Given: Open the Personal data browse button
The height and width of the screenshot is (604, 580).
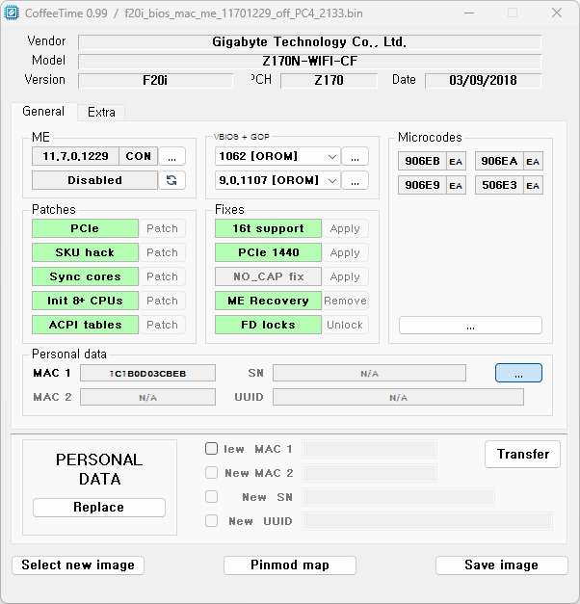Looking at the screenshot, I should 518,373.
